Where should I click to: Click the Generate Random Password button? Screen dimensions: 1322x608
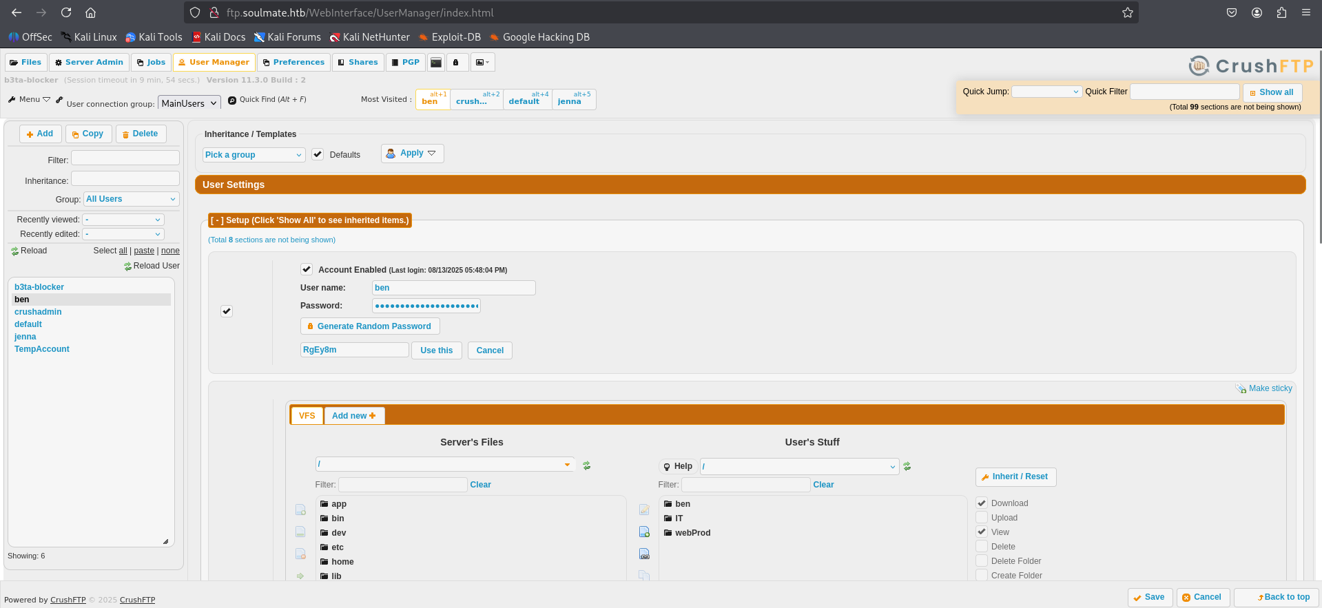[370, 326]
